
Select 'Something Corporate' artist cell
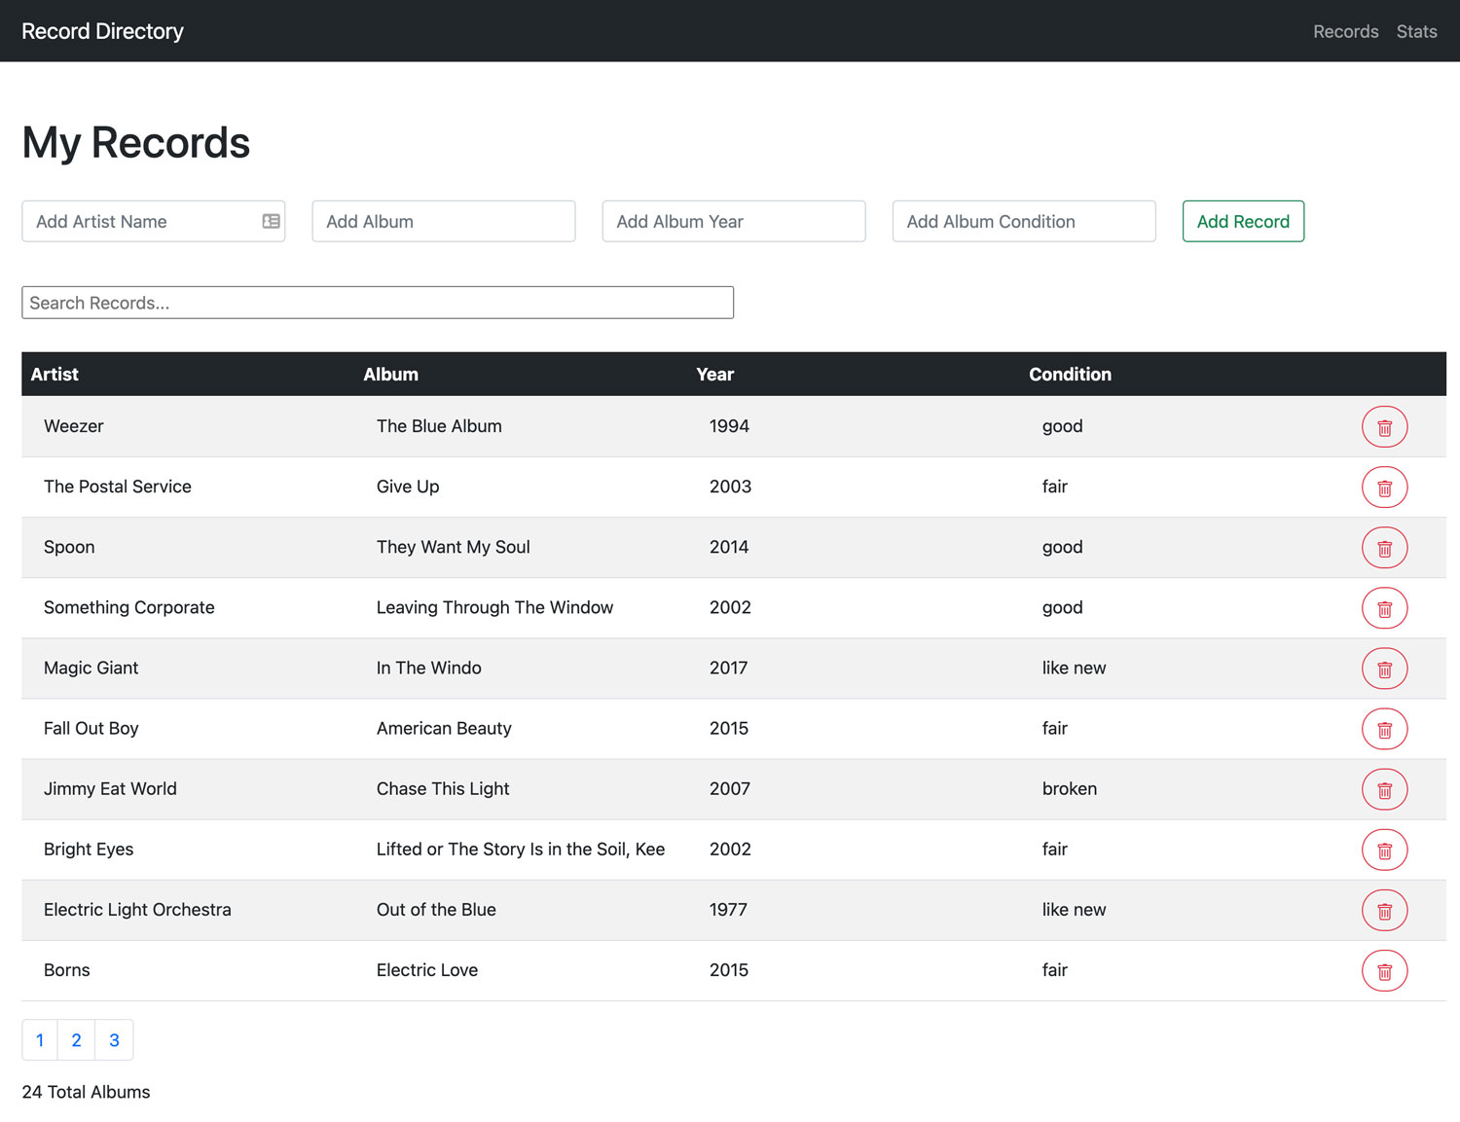128,607
